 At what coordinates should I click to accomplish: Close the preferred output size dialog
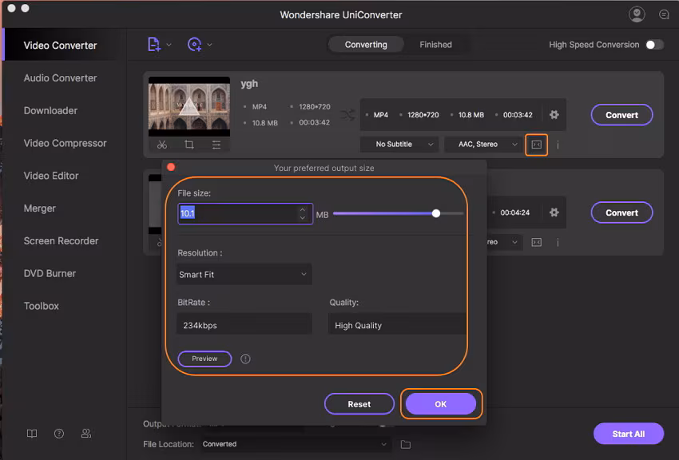point(171,167)
